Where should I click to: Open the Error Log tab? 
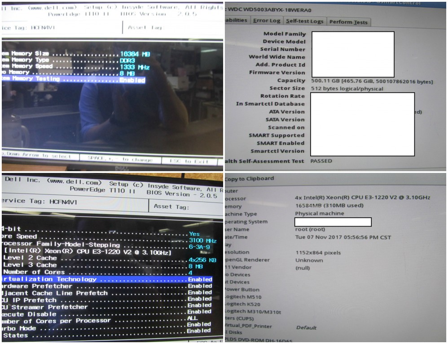[x=267, y=21]
